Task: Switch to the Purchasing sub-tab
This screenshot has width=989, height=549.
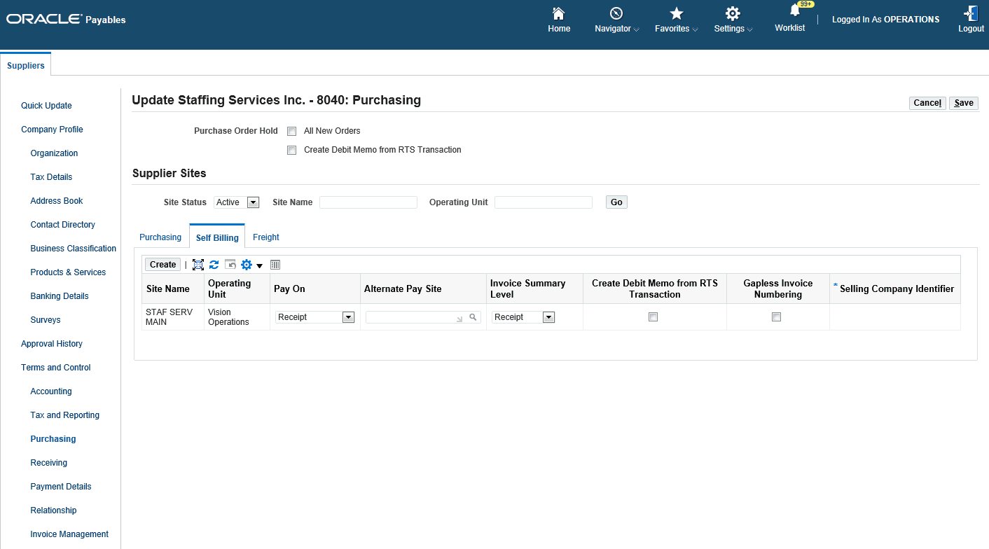Action: 160,237
